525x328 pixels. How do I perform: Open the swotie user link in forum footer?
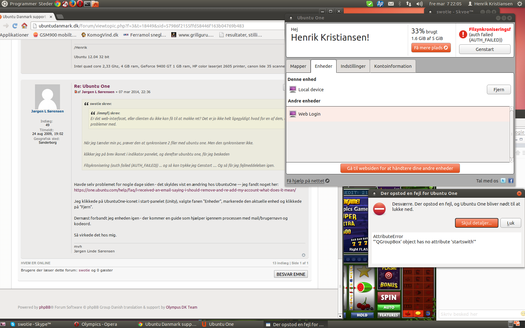tap(84, 270)
